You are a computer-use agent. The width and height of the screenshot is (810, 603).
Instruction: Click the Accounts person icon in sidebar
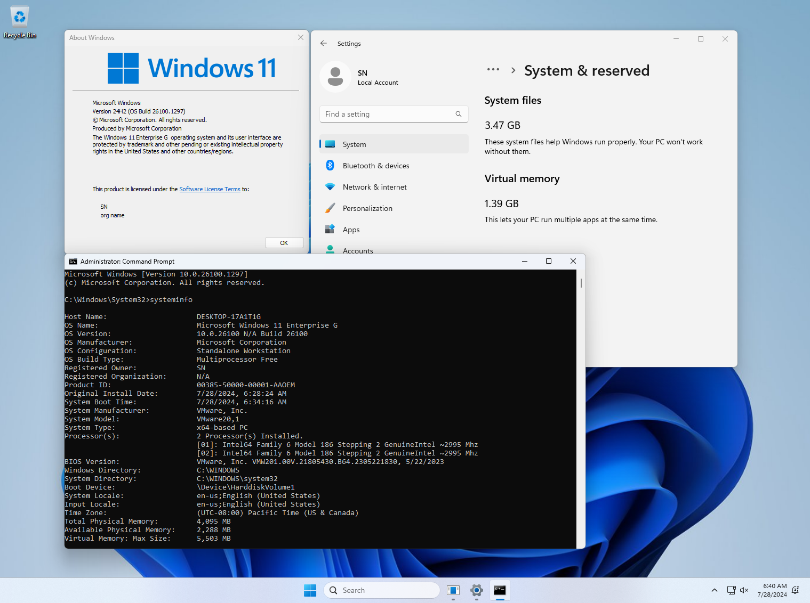(330, 249)
